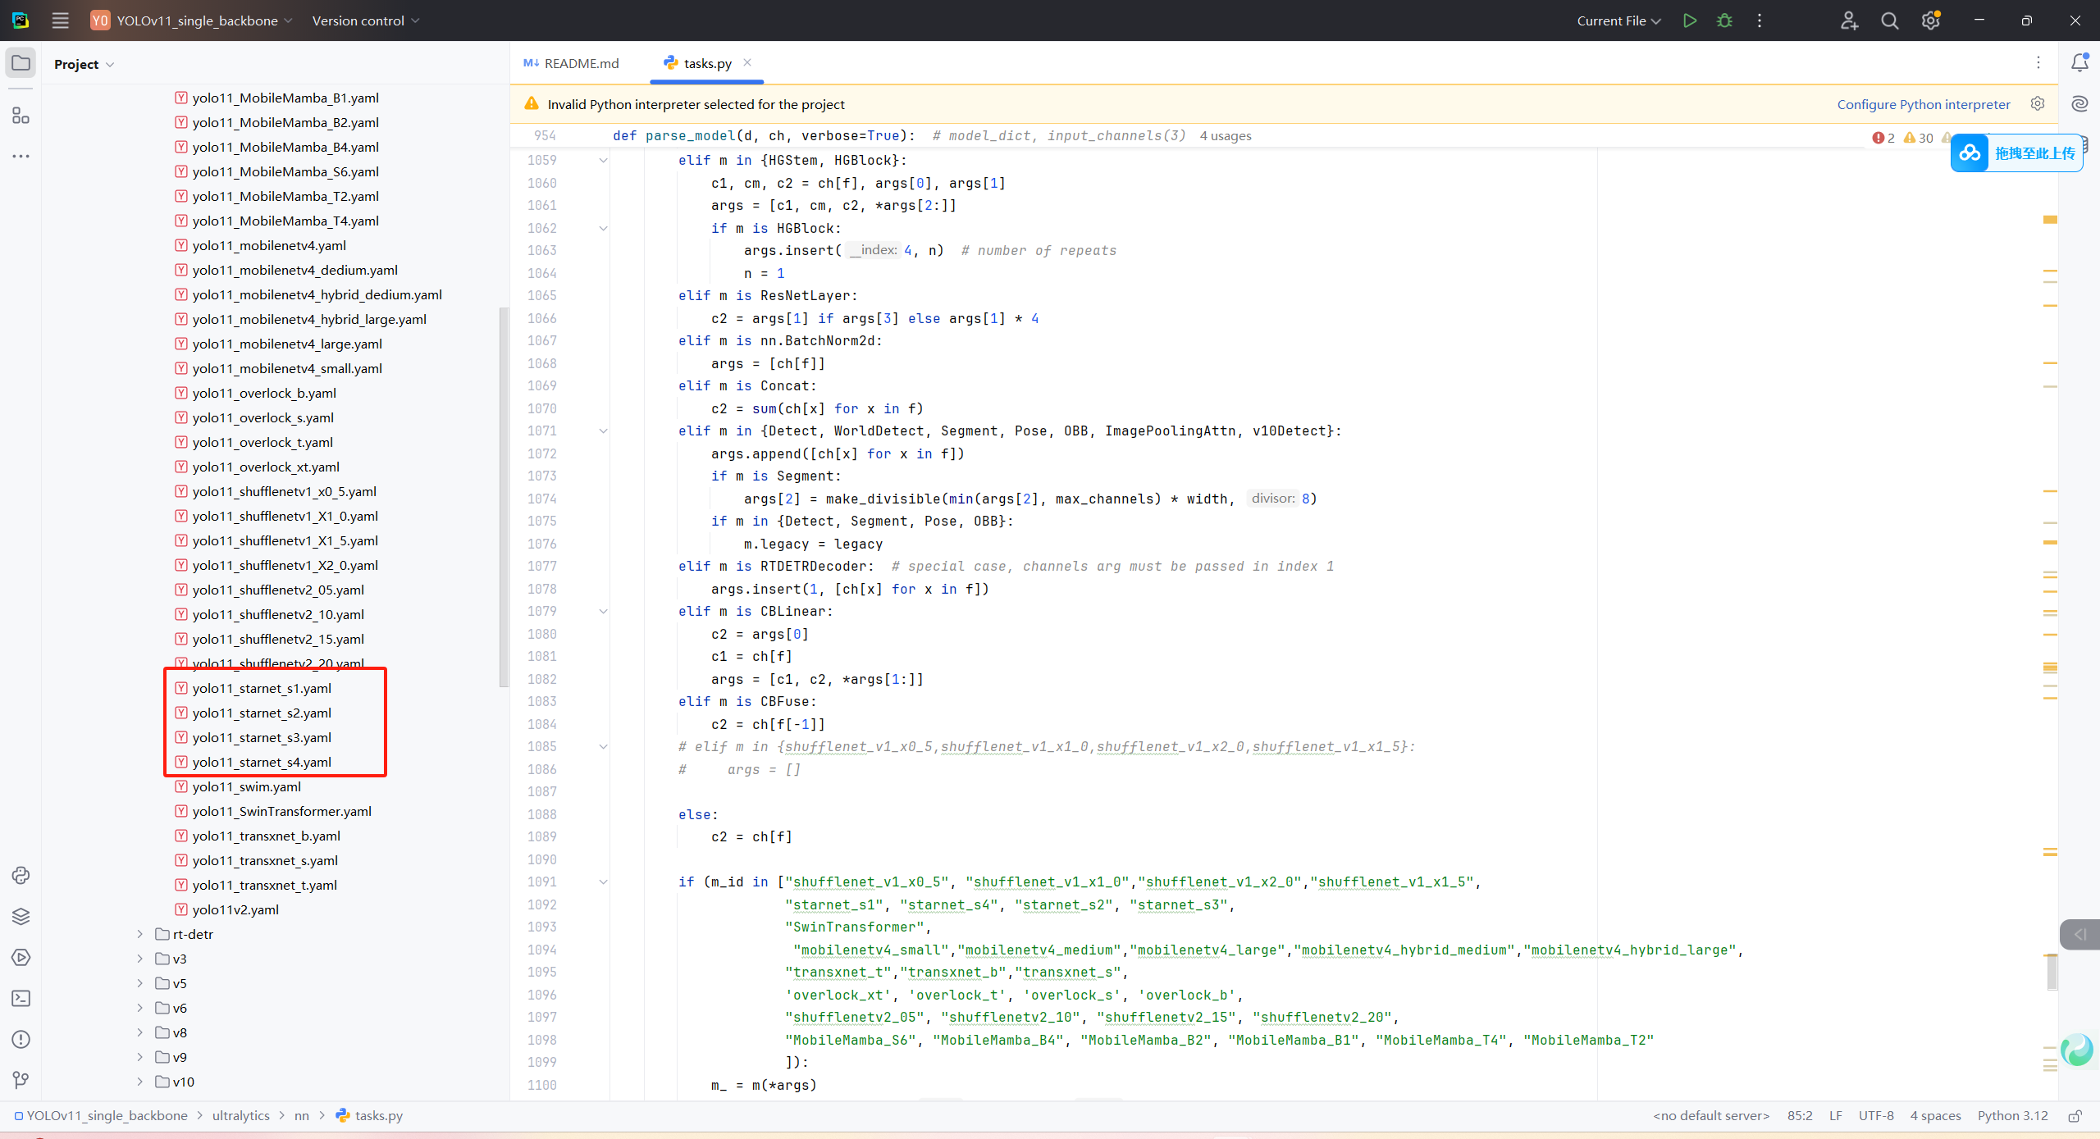Open Python Packages tool window
Screen dimensions: 2100x1139
coord(21,916)
